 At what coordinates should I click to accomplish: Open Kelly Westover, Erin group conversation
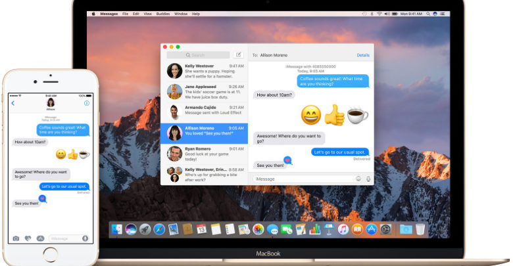[x=204, y=175]
